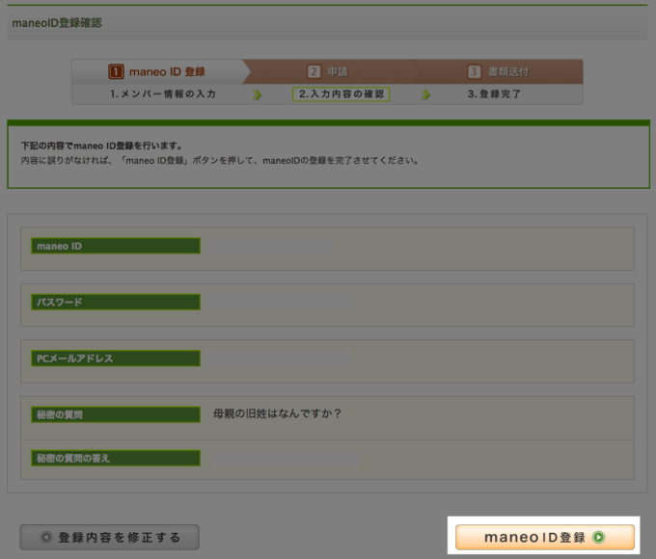
Task: Click the green パスワード field label
Action: 116,302
